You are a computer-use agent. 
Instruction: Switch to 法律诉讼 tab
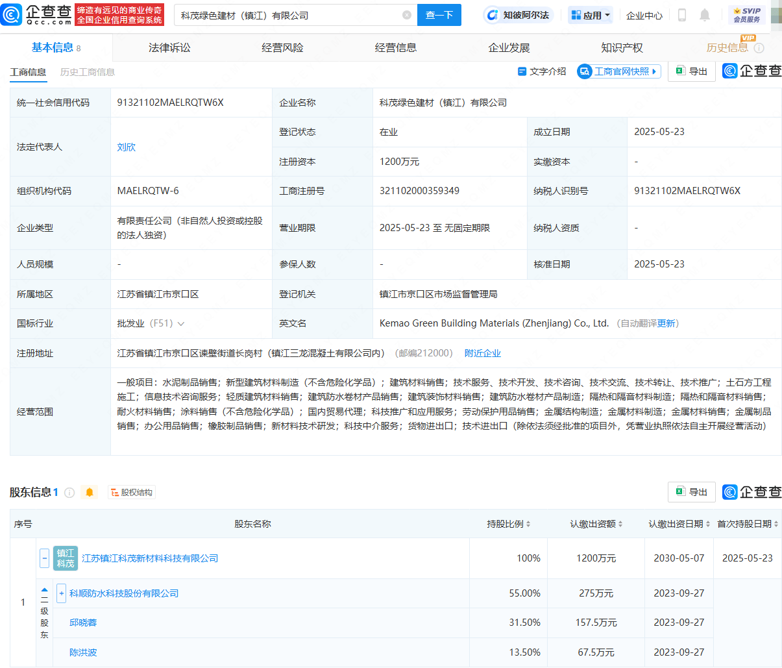coord(169,48)
